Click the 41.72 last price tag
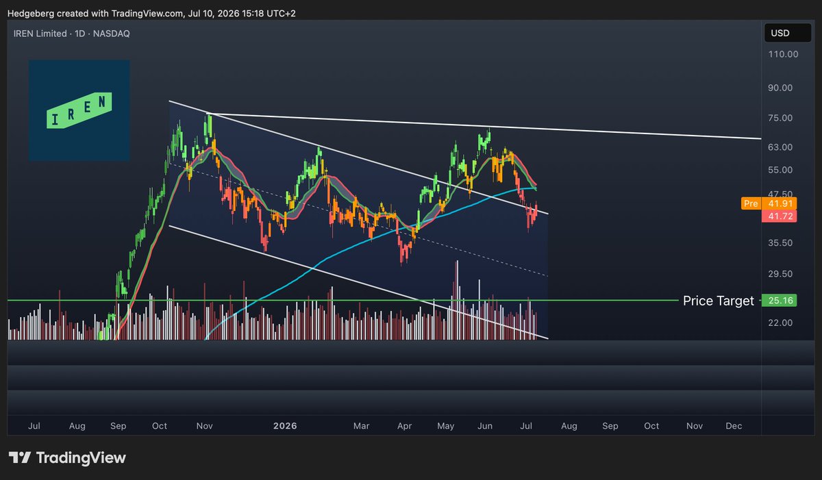Screen dimensions: 822x480 pyautogui.click(x=780, y=216)
